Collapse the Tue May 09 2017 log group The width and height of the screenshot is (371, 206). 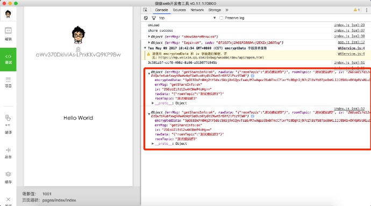coord(145,48)
